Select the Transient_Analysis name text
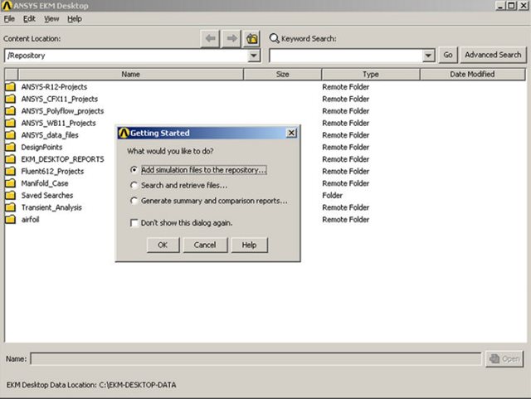Image resolution: width=531 pixels, height=399 pixels. point(51,207)
